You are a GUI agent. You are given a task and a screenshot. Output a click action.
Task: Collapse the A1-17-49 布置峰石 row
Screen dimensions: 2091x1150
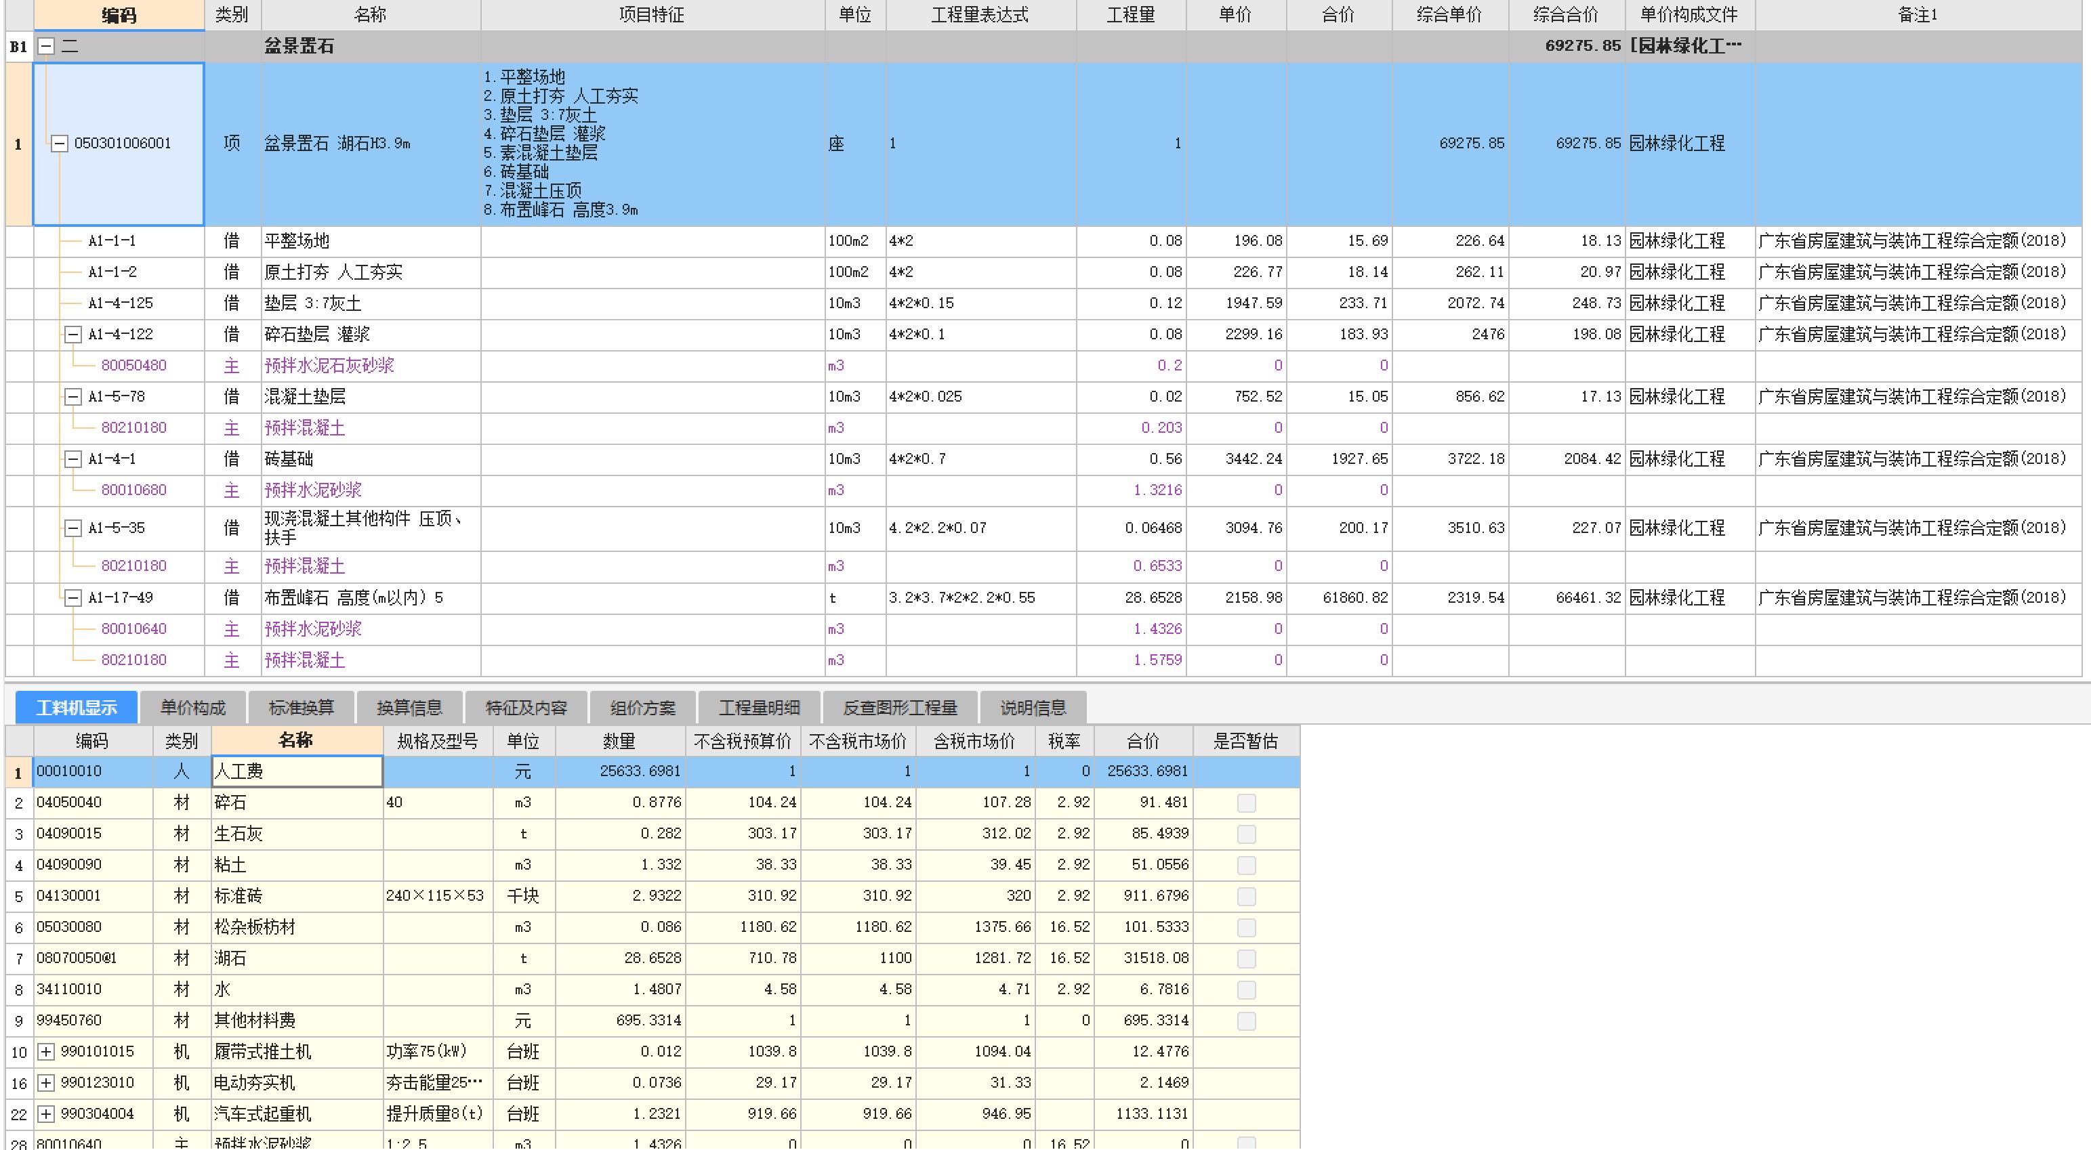(x=73, y=598)
